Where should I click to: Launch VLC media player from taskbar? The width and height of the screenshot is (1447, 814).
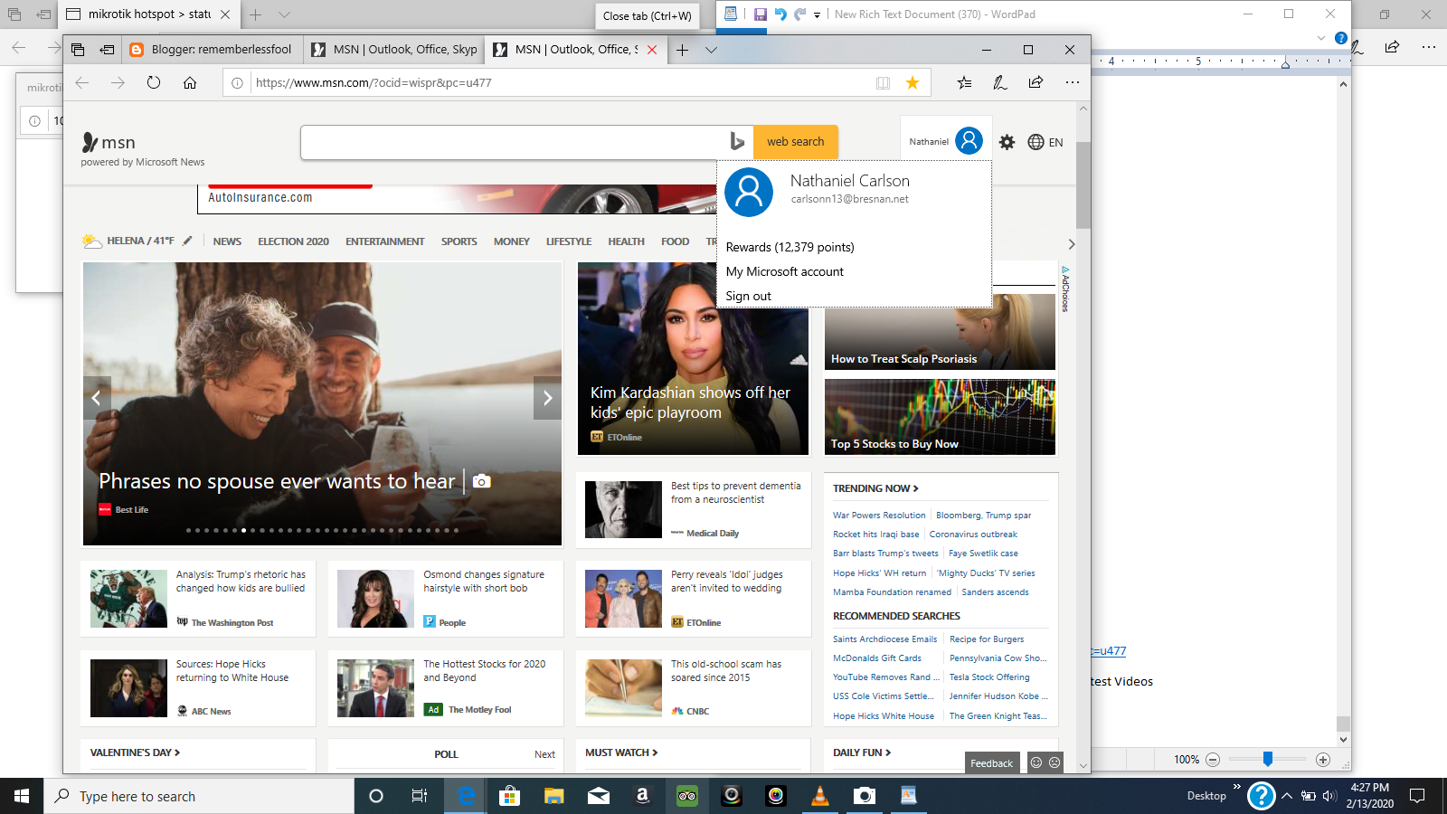point(820,796)
